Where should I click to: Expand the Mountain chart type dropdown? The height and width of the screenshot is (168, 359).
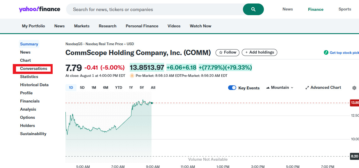pyautogui.click(x=280, y=88)
